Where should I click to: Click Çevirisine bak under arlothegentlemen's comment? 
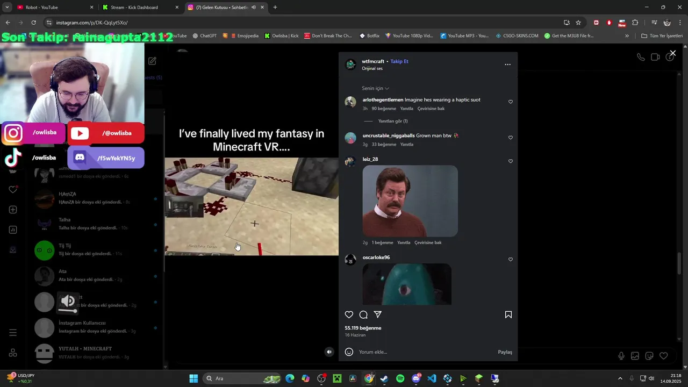431,109
